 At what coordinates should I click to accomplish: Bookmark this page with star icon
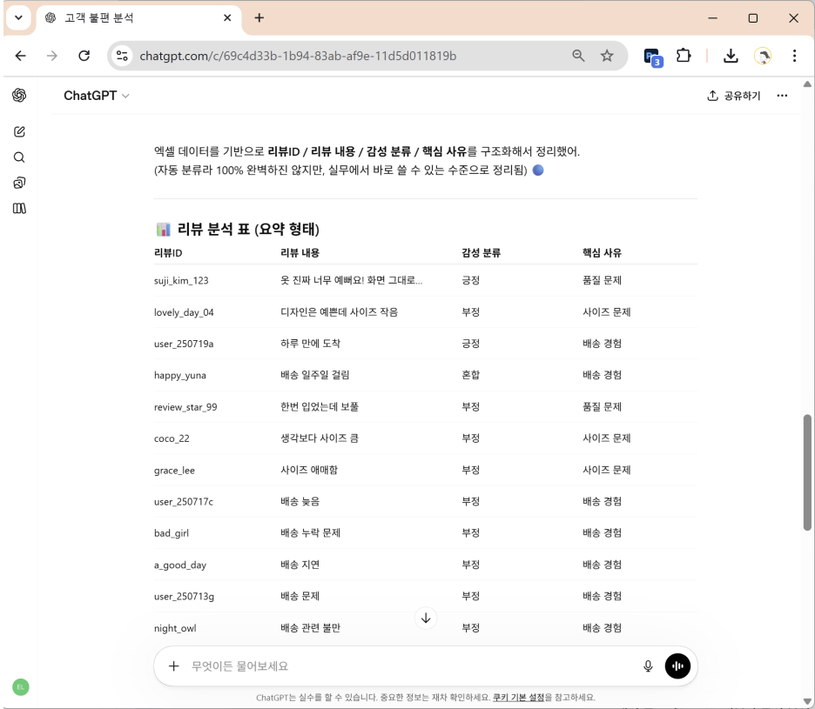[607, 56]
